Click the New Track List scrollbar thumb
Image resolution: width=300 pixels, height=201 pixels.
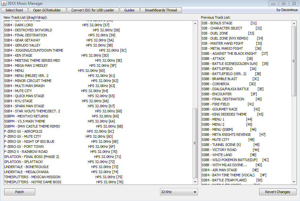tap(195, 143)
